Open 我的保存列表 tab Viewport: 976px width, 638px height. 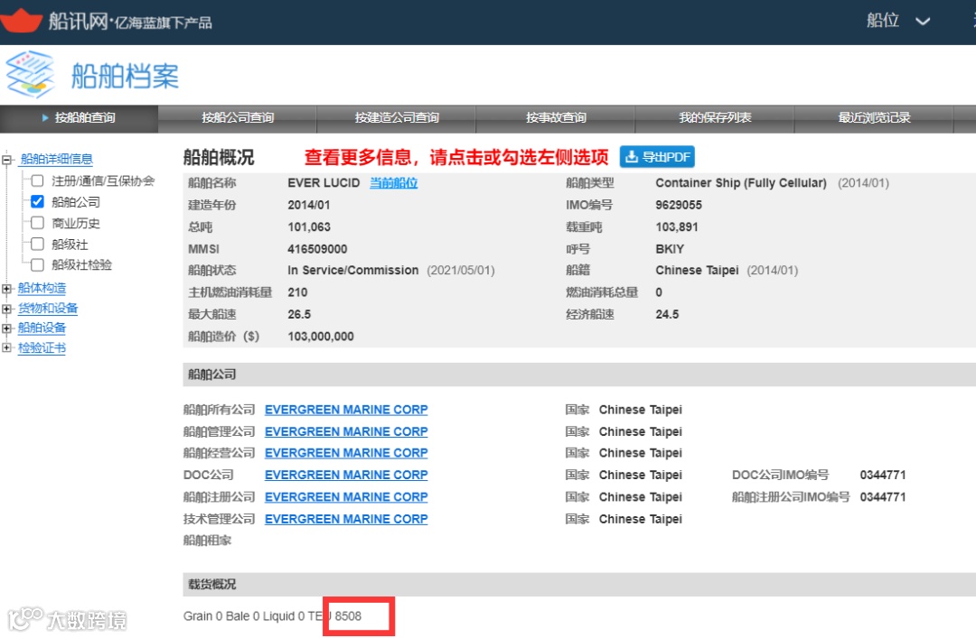[x=715, y=118]
